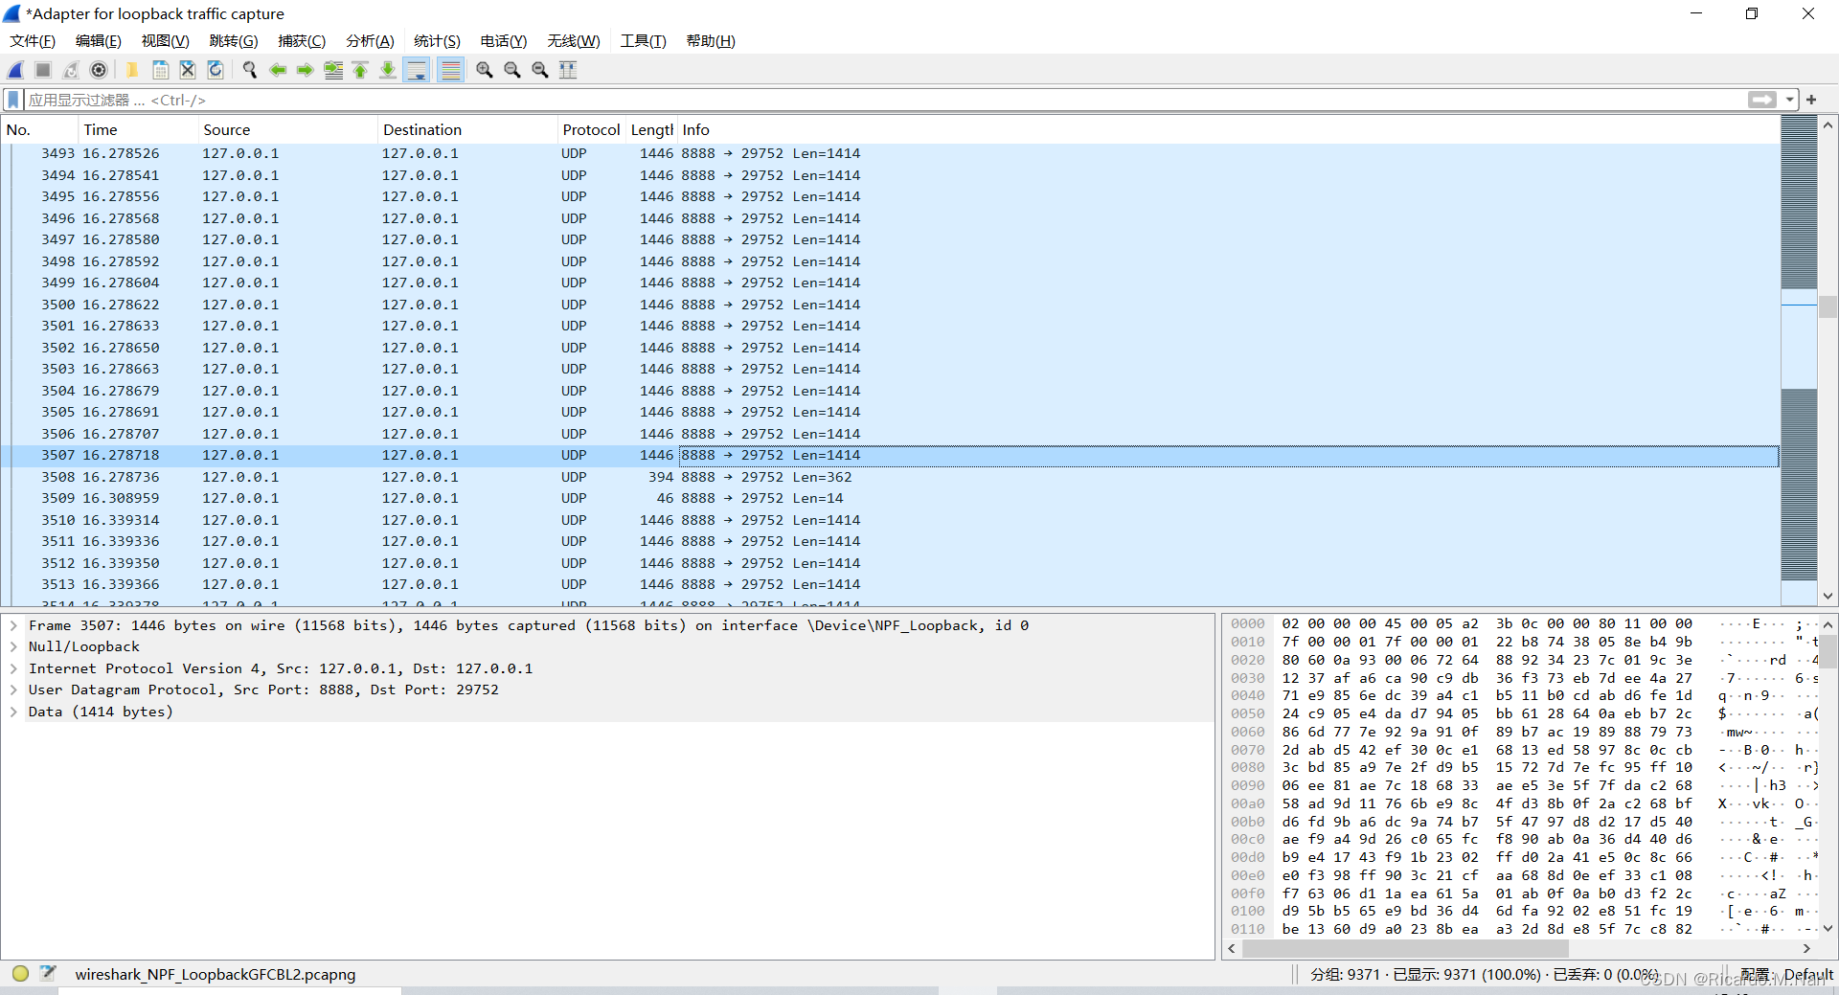1839x995 pixels.
Task: Sort packets by the Destination column
Action: pyautogui.click(x=467, y=129)
